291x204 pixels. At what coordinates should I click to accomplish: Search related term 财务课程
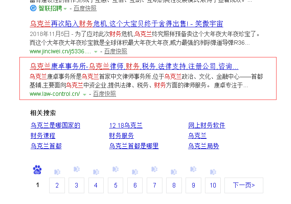point(43,136)
